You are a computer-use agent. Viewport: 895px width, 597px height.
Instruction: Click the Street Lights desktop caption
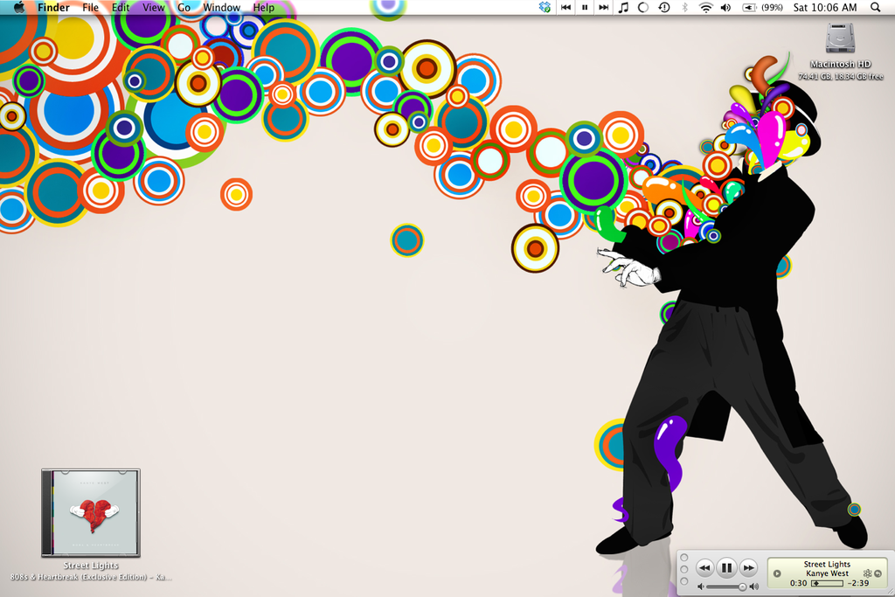[91, 566]
